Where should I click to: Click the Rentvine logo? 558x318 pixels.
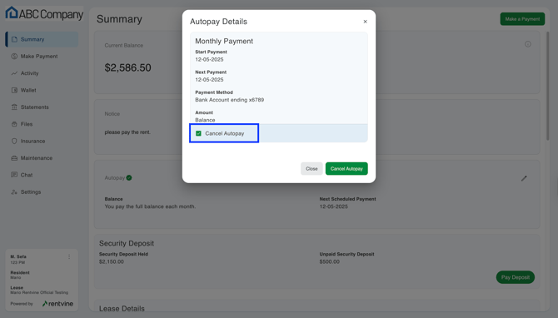pyautogui.click(x=57, y=304)
